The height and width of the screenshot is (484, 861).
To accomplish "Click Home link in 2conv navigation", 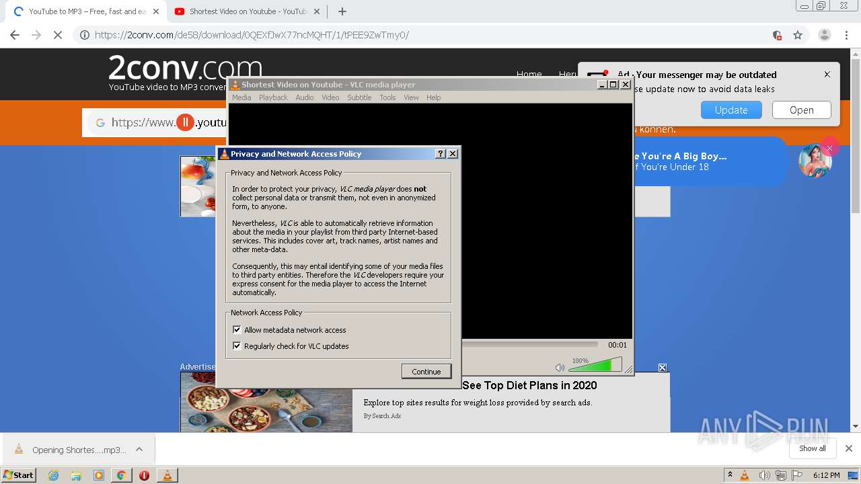I will [x=529, y=74].
